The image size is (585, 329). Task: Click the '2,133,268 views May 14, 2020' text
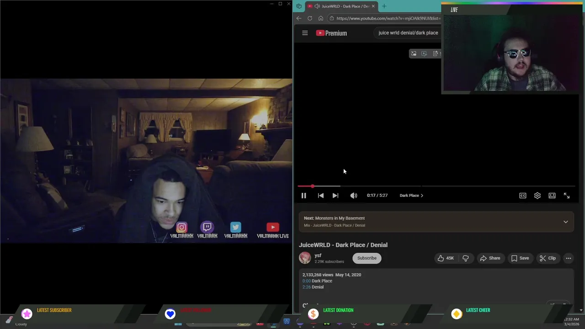click(x=332, y=275)
